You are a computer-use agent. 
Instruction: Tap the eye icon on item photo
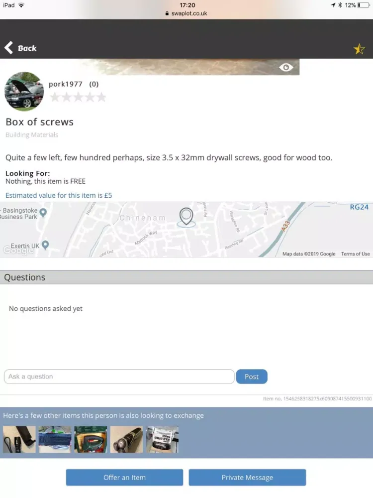coord(286,67)
